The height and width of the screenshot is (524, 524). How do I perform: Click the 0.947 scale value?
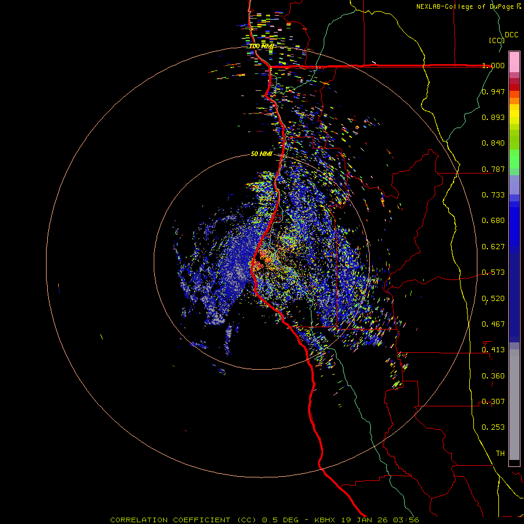click(x=493, y=91)
